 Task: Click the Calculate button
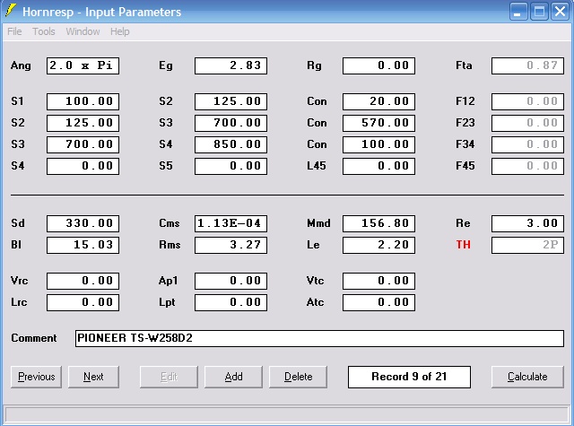[x=527, y=377]
